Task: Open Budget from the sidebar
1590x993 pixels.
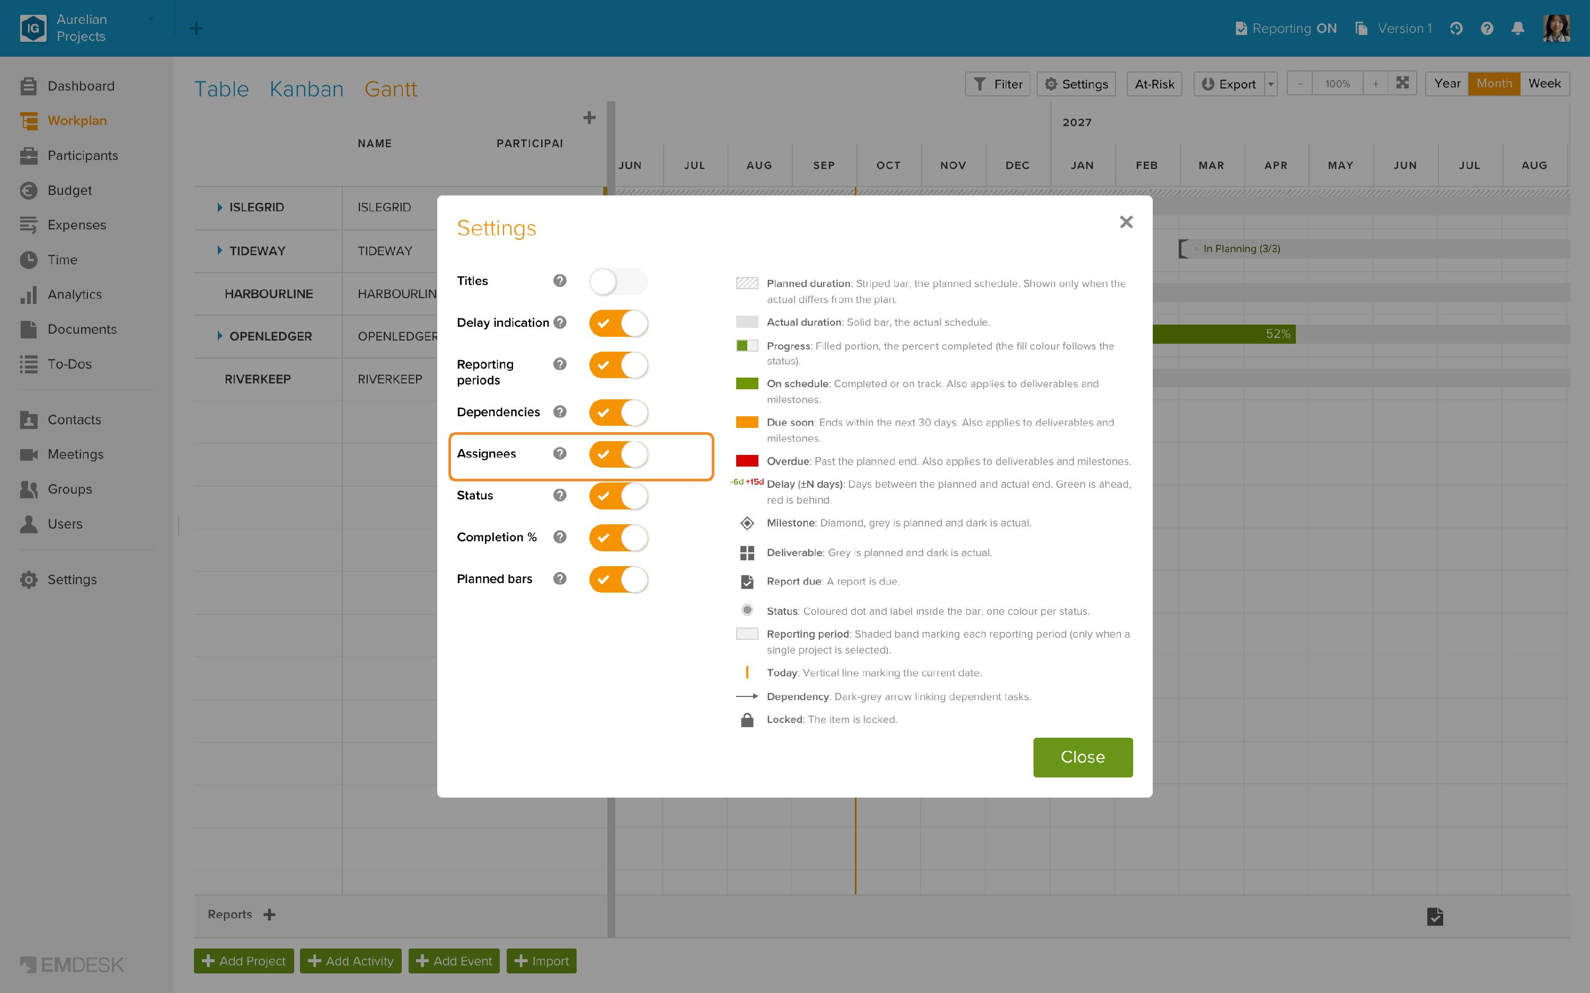Action: point(69,191)
